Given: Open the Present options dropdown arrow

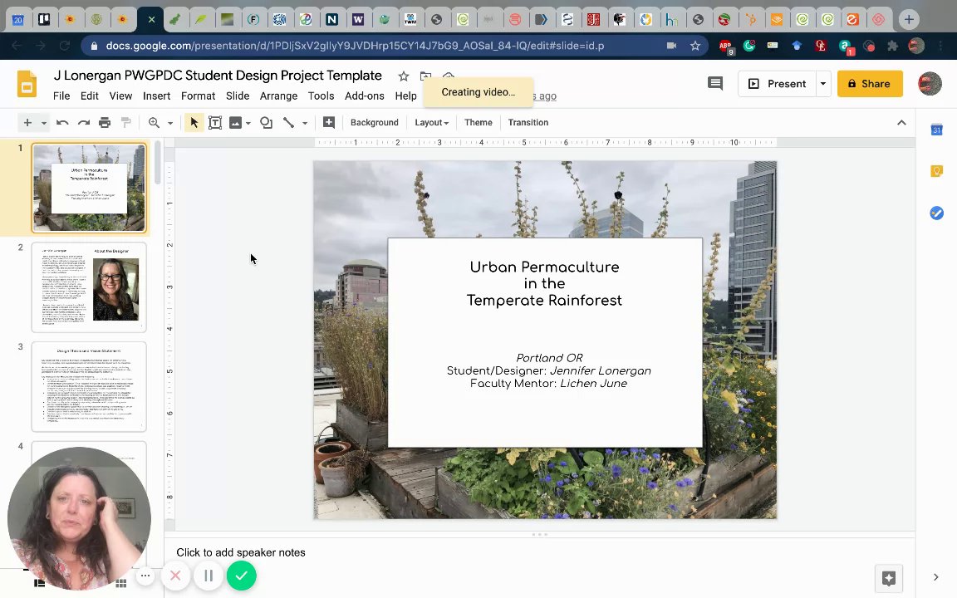Looking at the screenshot, I should point(822,84).
